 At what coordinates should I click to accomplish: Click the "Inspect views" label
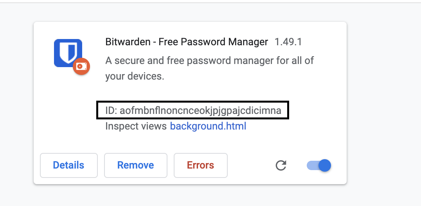(x=136, y=126)
